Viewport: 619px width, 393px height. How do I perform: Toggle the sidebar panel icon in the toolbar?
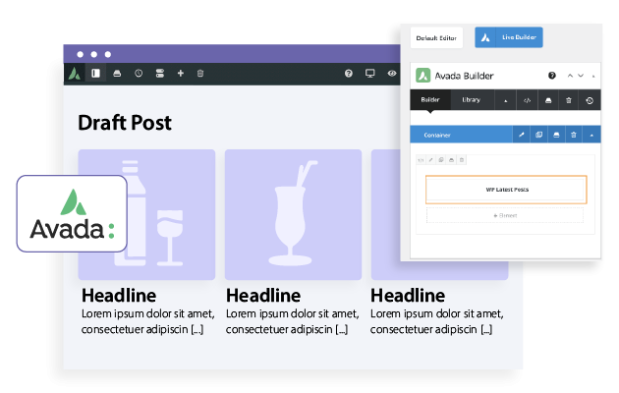point(96,73)
